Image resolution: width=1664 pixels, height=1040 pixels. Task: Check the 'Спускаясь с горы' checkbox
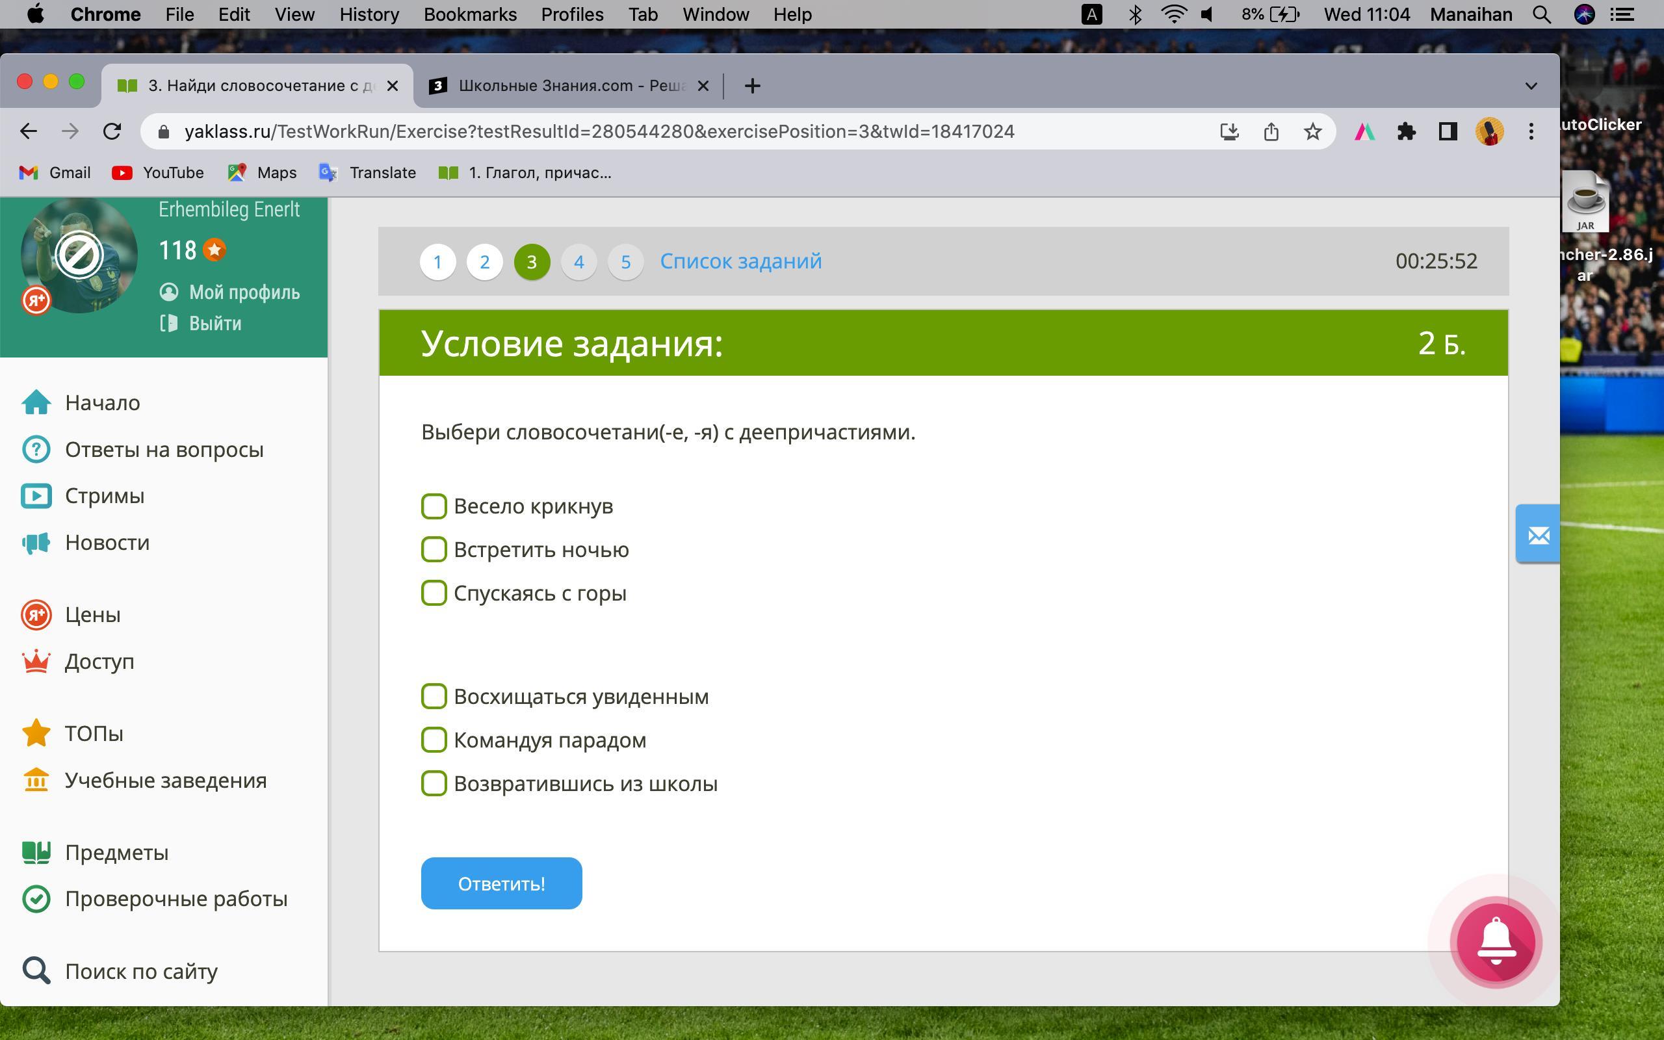click(434, 593)
